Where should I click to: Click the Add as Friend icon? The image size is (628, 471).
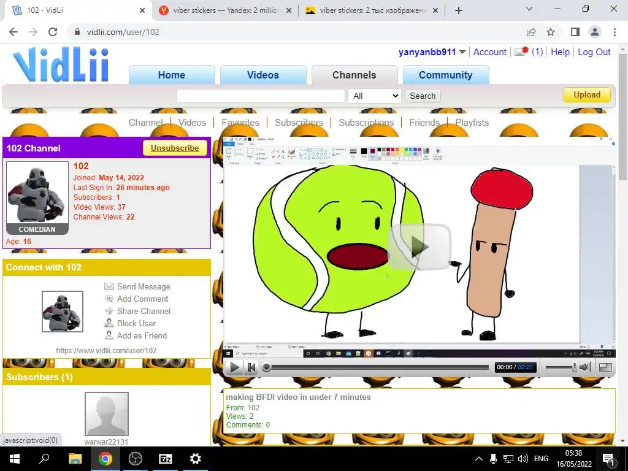pyautogui.click(x=109, y=335)
